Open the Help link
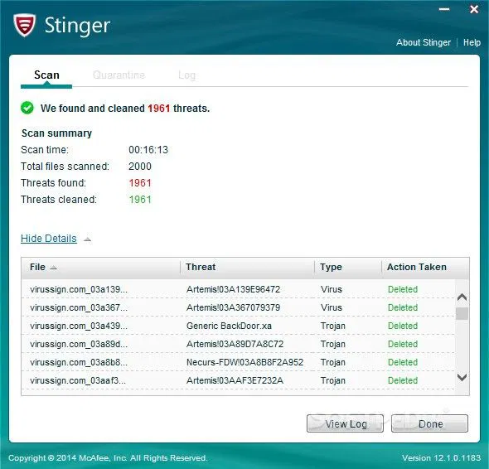Screen dimensions: 489x469 472,42
